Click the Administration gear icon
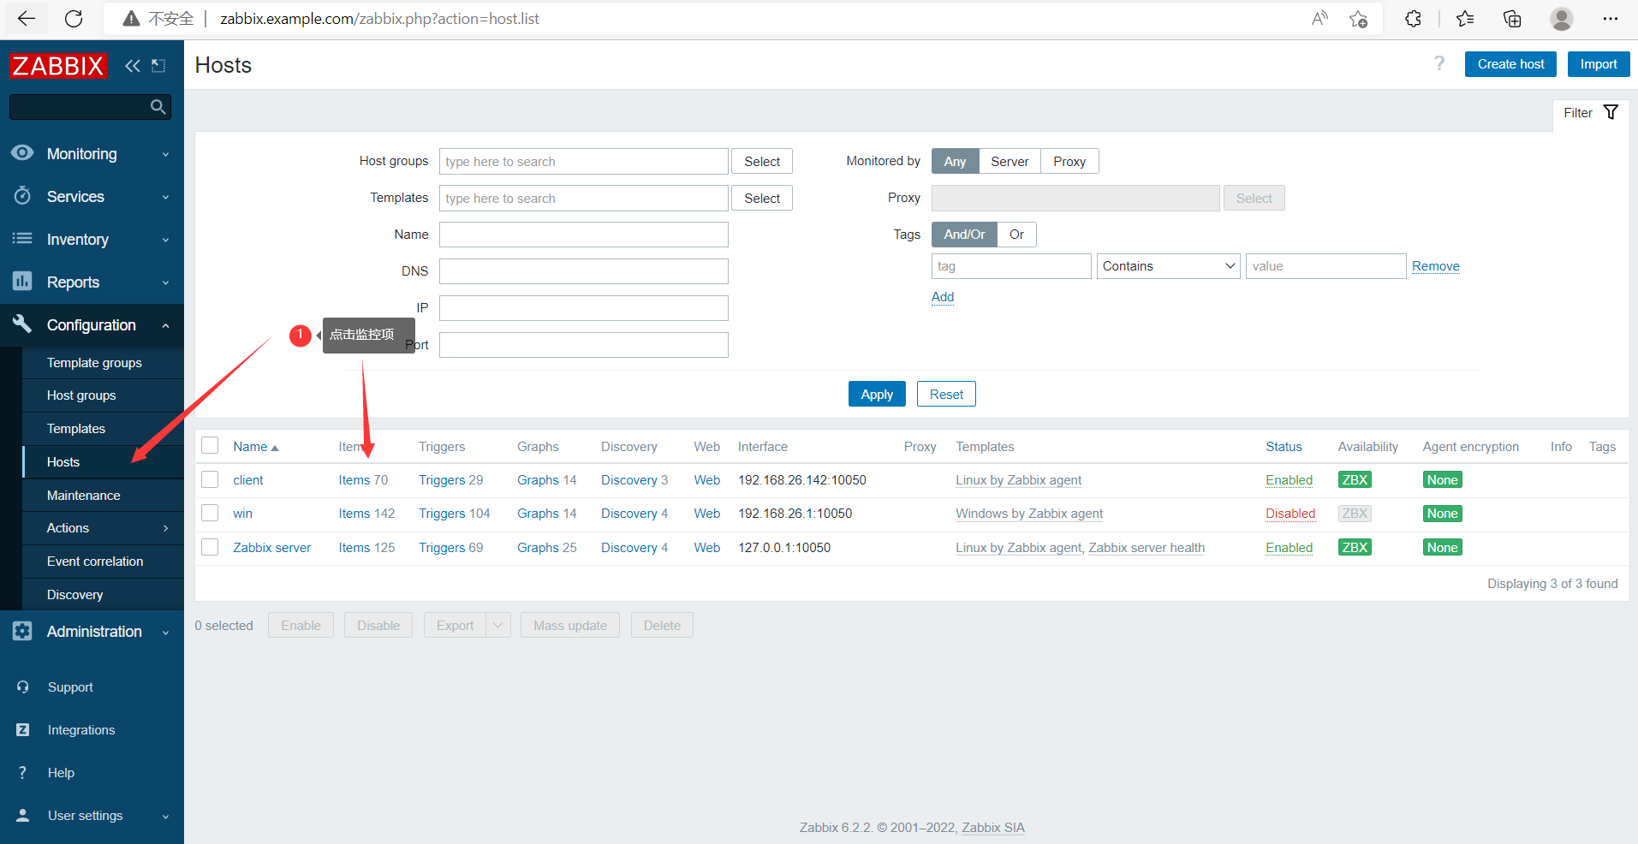Image resolution: width=1638 pixels, height=844 pixels. click(22, 631)
